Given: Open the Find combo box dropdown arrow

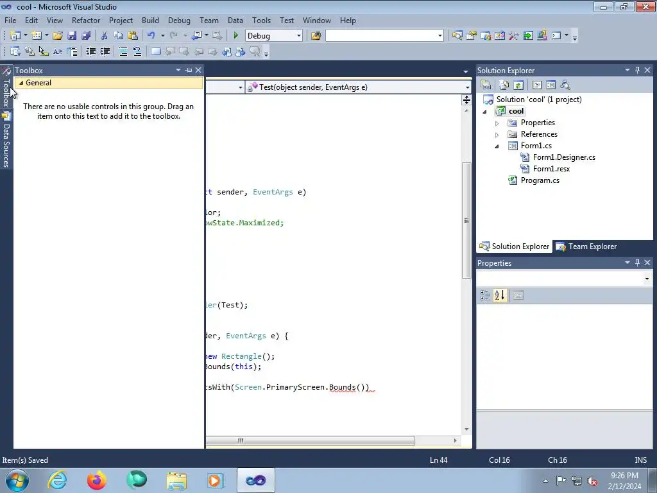Looking at the screenshot, I should click(x=440, y=36).
